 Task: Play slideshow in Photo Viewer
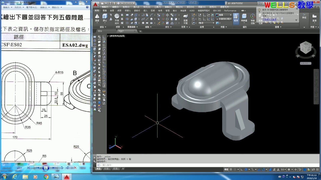point(46,168)
